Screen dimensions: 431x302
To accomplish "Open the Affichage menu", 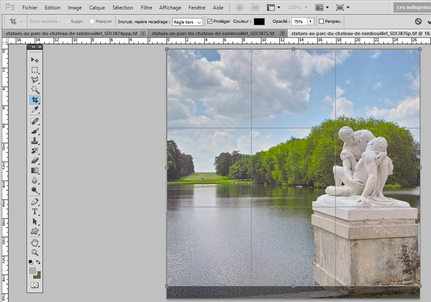I will [x=170, y=8].
